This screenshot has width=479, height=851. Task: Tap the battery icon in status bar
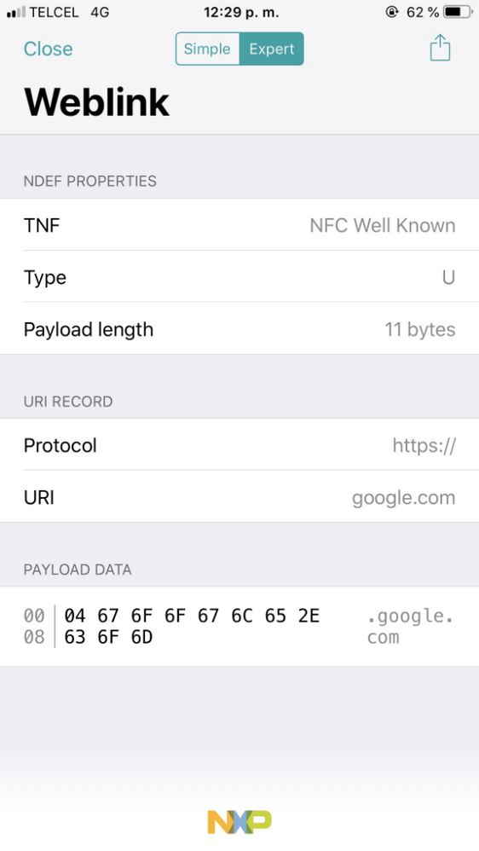point(458,11)
